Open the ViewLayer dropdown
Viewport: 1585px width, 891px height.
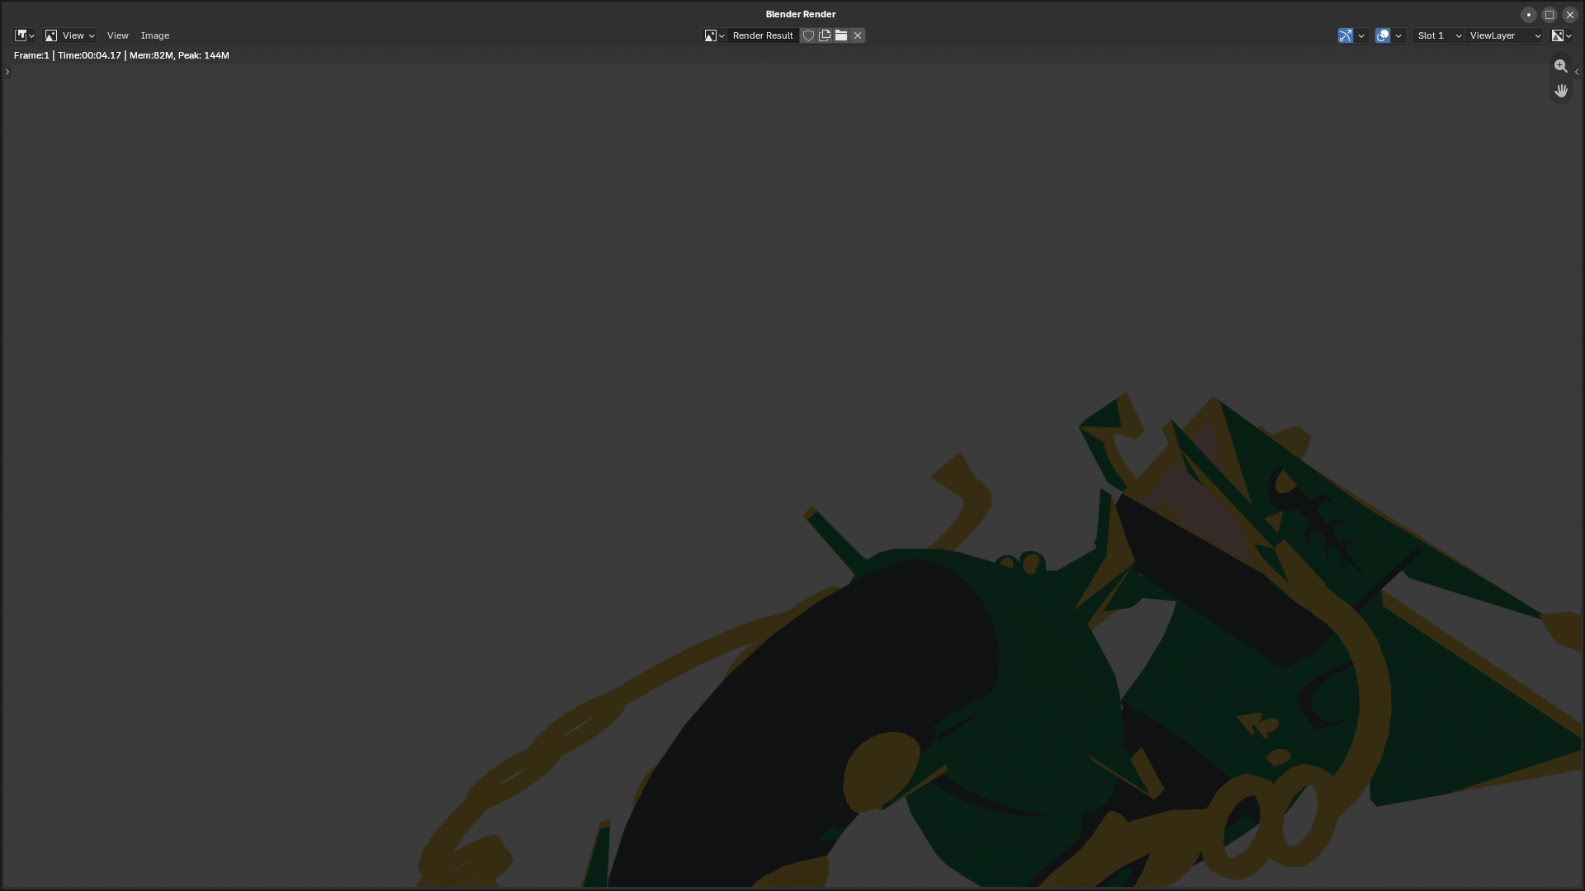[x=1505, y=35]
